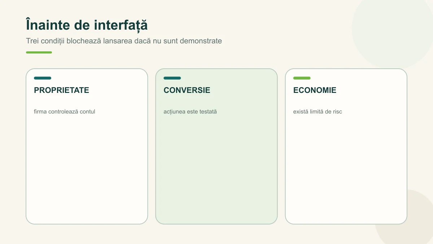The width and height of the screenshot is (433, 244).
Task: Select text "există limită de risc"
Action: point(318,112)
